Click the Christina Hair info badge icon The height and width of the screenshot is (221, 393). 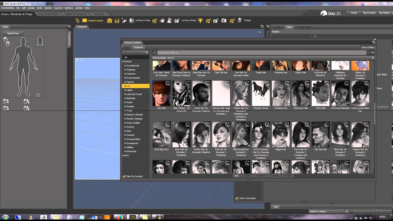coord(287,83)
